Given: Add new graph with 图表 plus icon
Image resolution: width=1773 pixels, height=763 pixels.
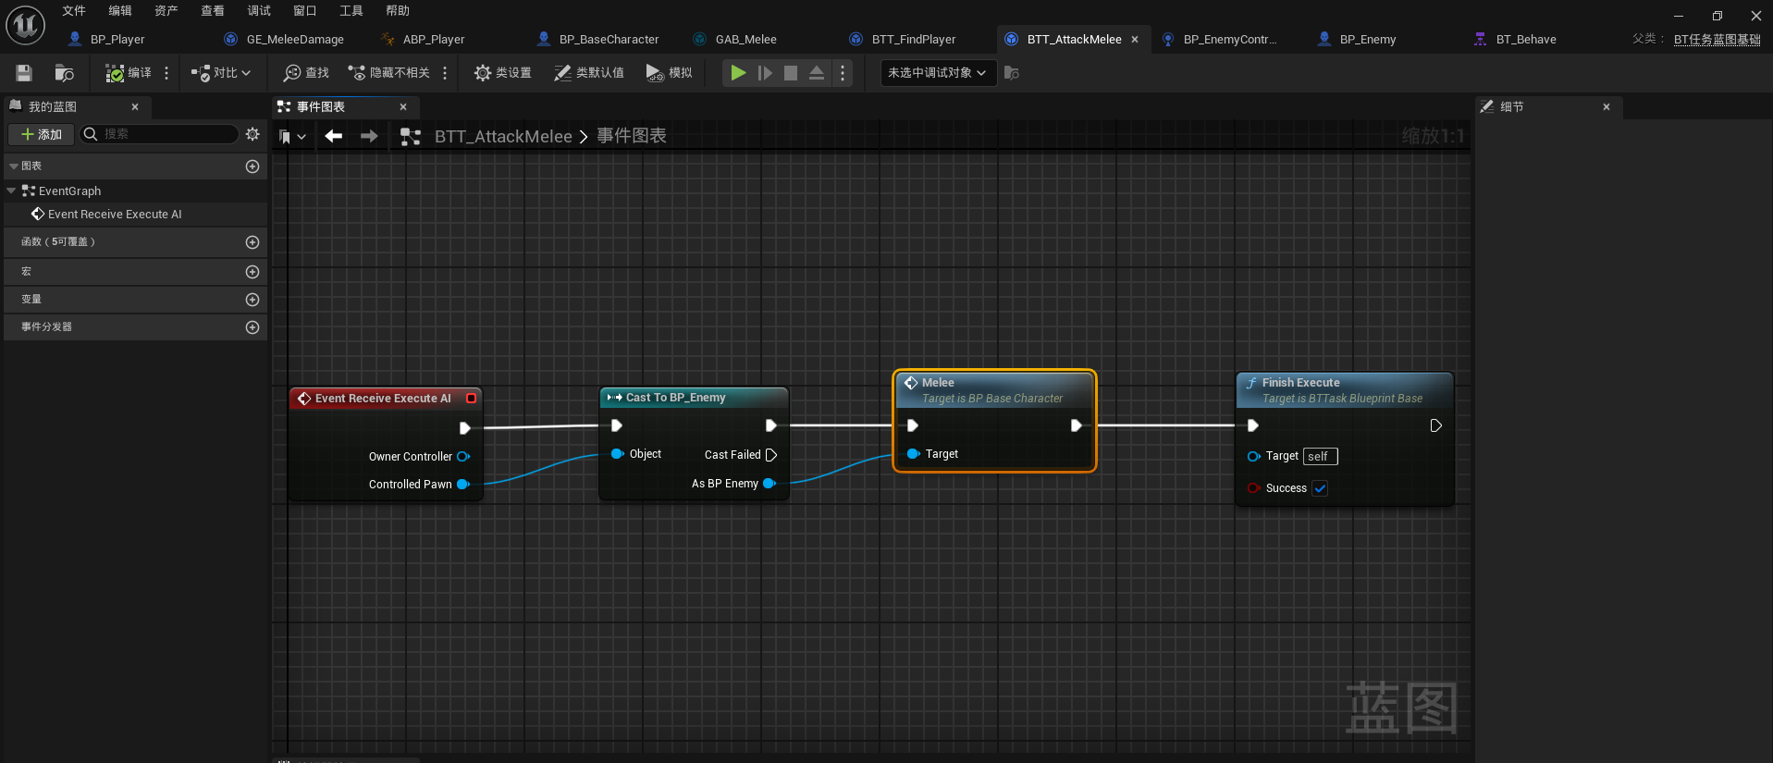Looking at the screenshot, I should [252, 166].
